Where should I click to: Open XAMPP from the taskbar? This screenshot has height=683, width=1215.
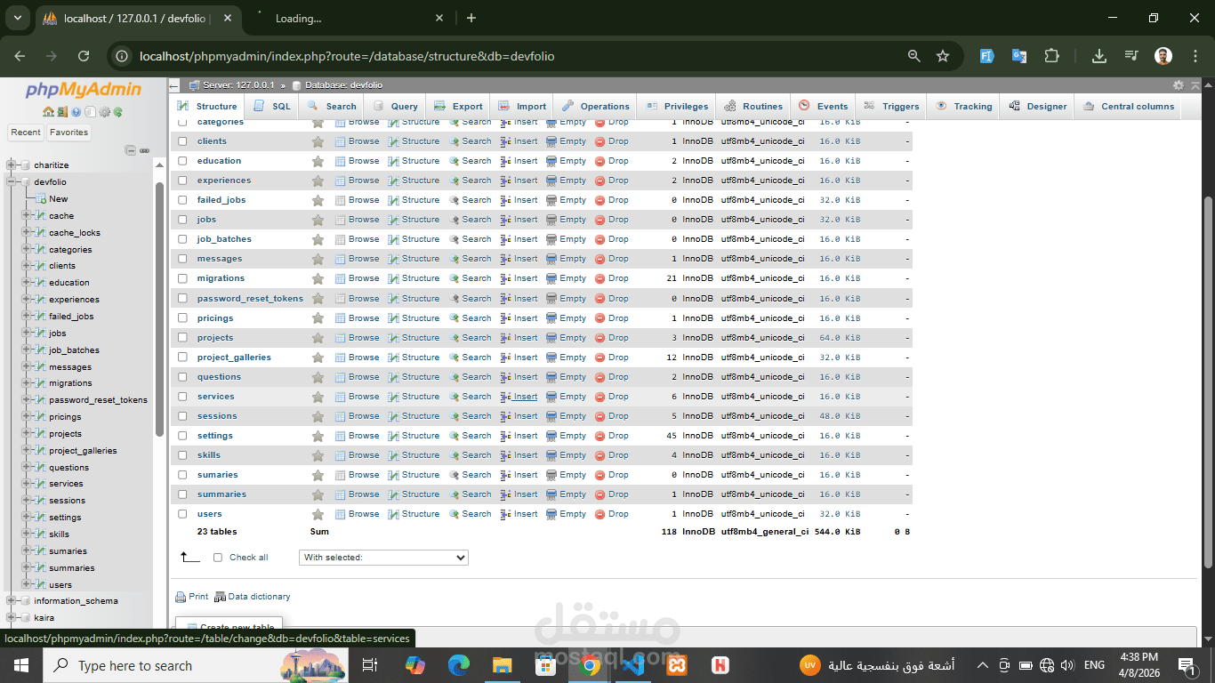tap(677, 665)
